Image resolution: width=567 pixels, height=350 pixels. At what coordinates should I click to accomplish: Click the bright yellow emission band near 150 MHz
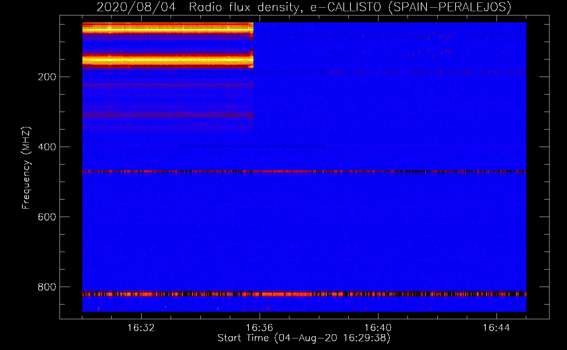point(168,59)
